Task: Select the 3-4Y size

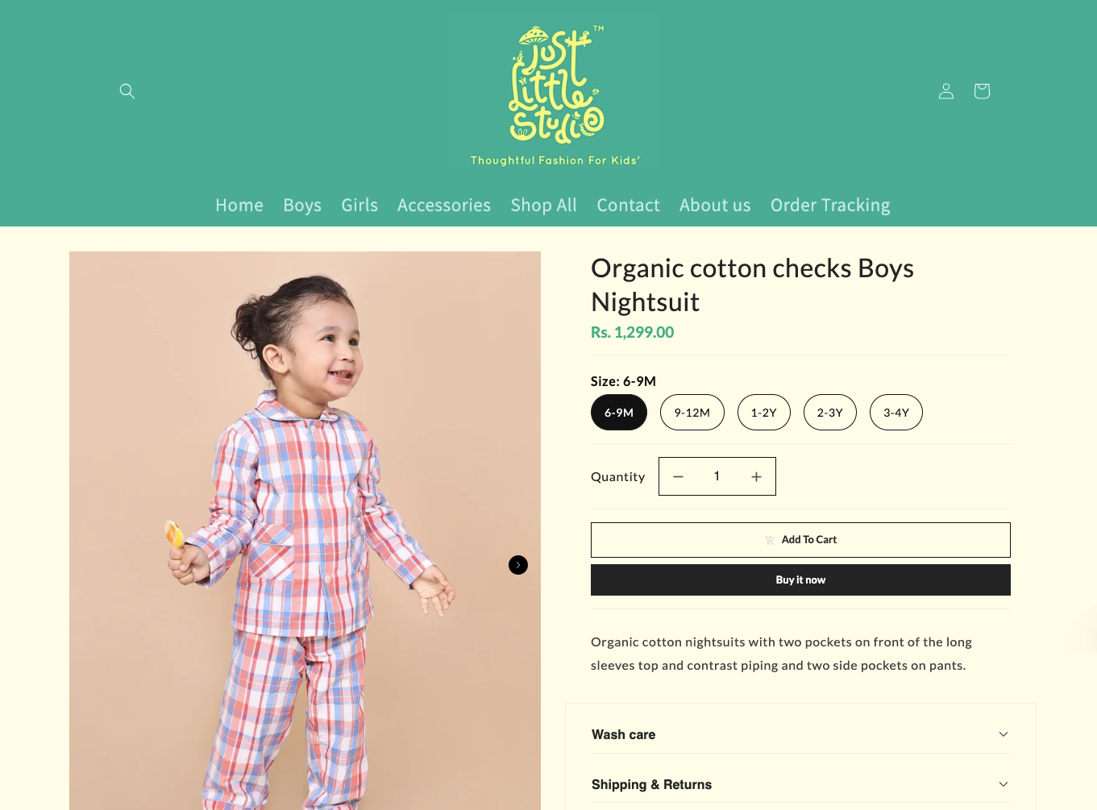Action: tap(896, 413)
